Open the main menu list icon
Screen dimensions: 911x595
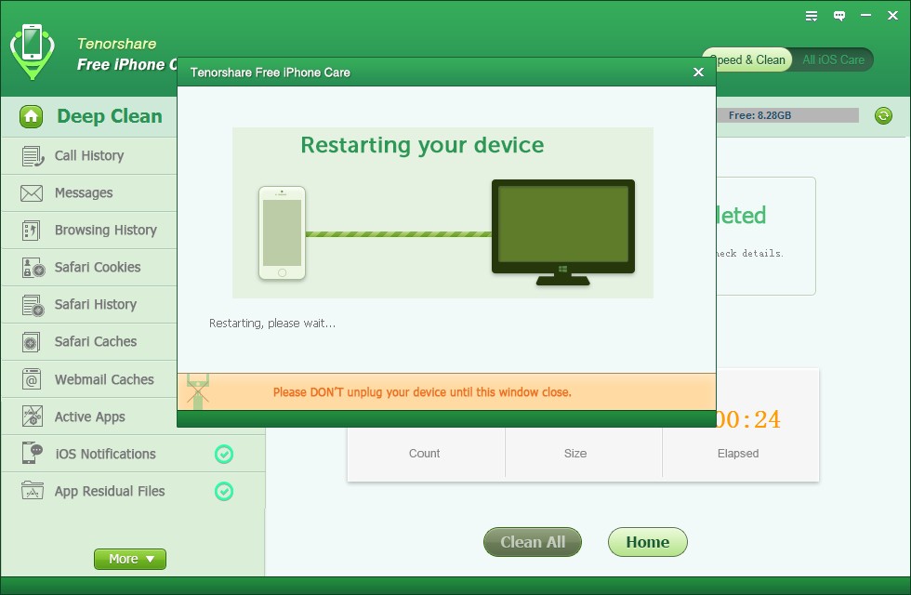pos(812,16)
